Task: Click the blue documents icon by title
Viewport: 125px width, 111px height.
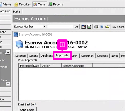Action: [x=19, y=44]
